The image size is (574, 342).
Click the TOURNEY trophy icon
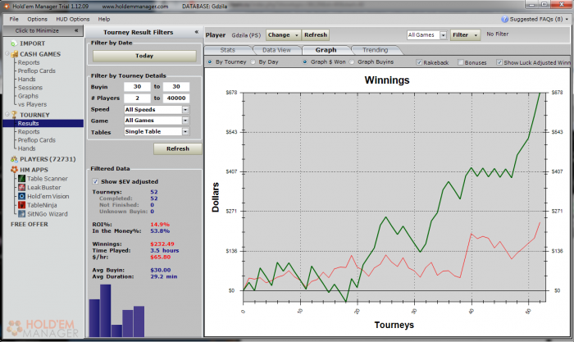pyautogui.click(x=14, y=115)
